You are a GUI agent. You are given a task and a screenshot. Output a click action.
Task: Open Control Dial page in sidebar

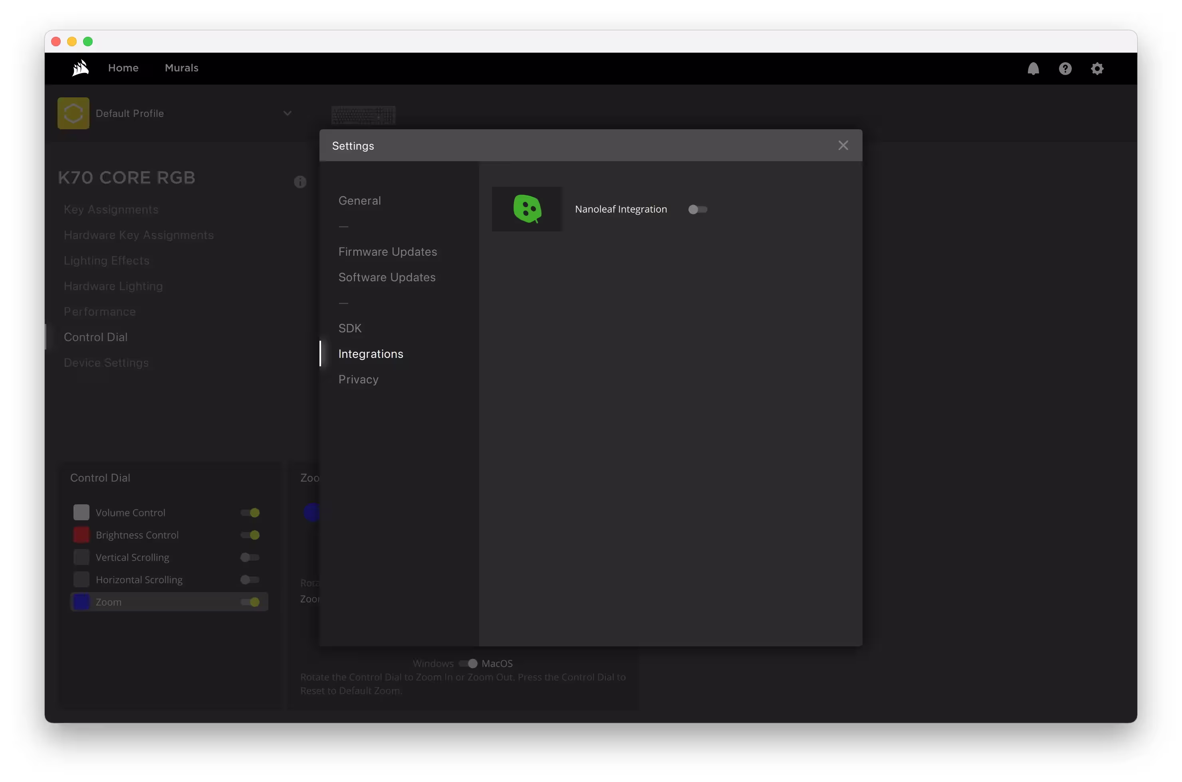tap(96, 337)
